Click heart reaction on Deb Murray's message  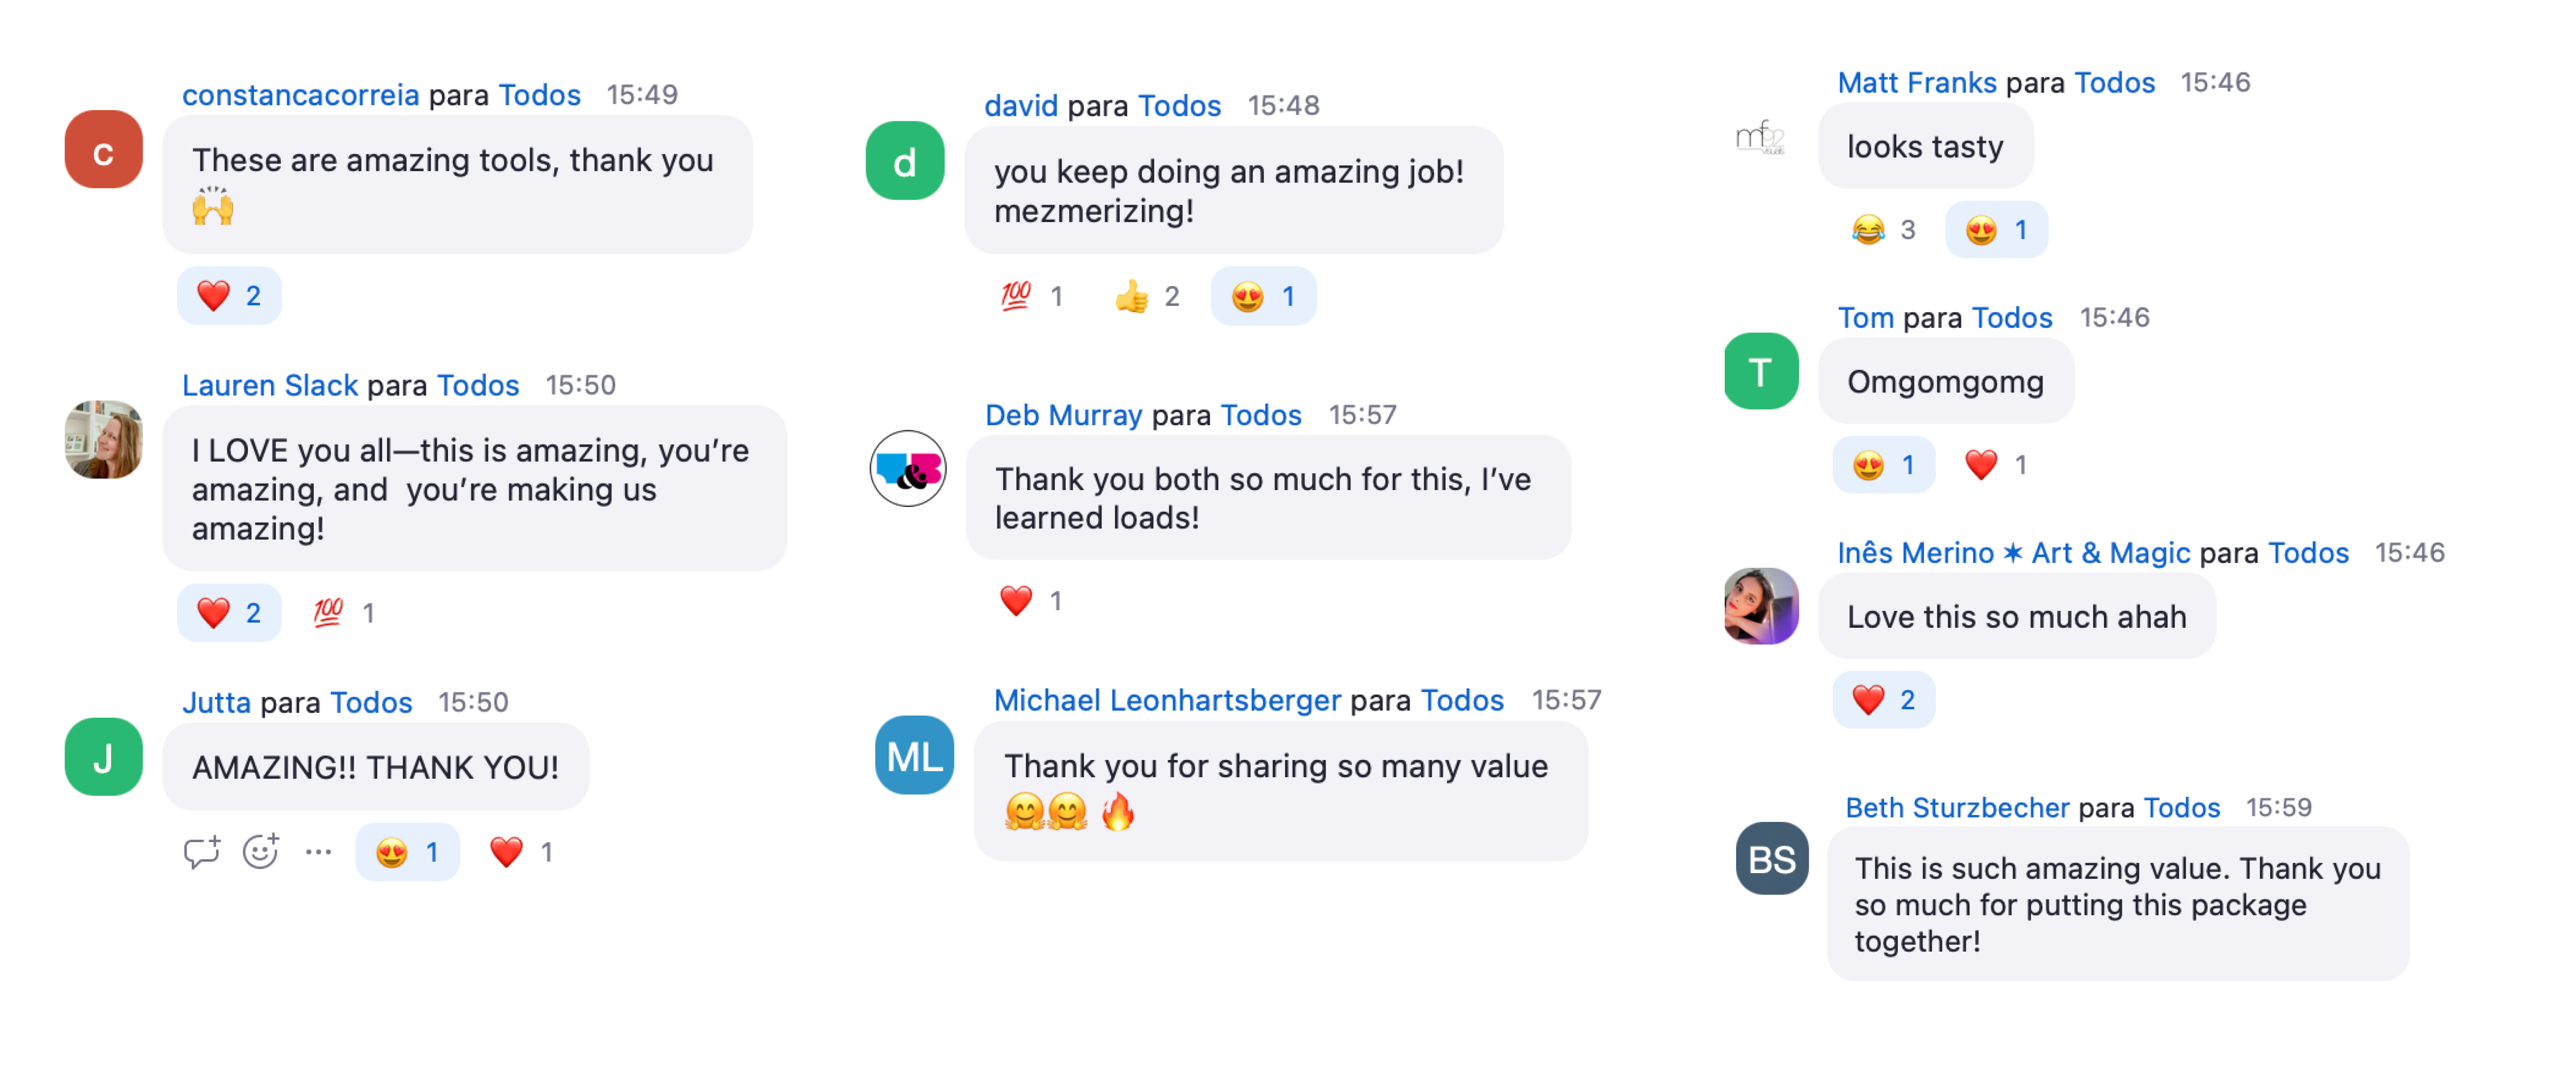[x=1030, y=601]
